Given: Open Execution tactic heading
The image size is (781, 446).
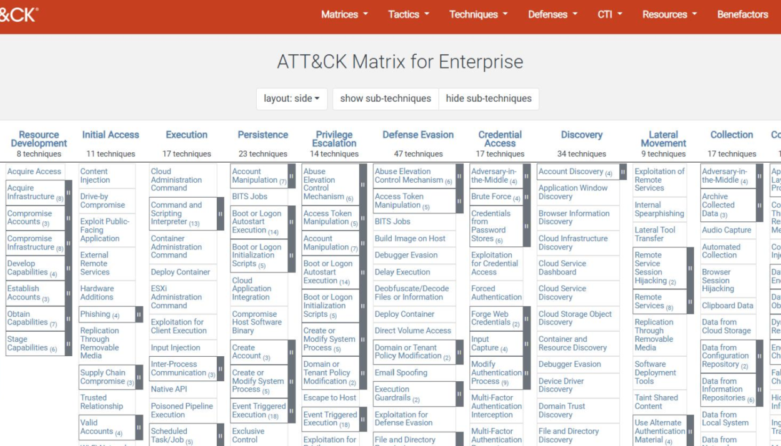Looking at the screenshot, I should 186,135.
